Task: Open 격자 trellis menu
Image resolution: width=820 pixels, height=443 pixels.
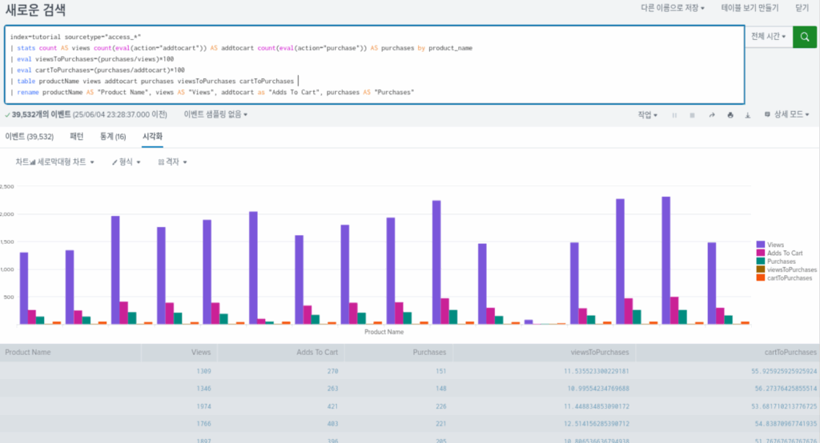Action: pos(173,162)
